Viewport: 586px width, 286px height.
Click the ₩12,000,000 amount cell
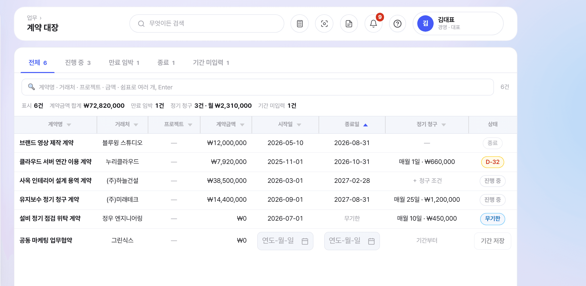[x=227, y=143]
